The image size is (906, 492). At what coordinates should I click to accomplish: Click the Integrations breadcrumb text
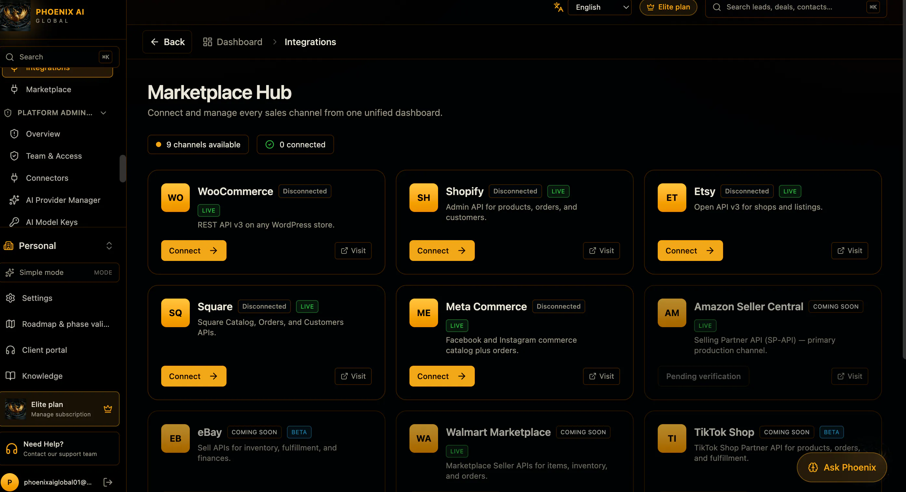point(310,42)
